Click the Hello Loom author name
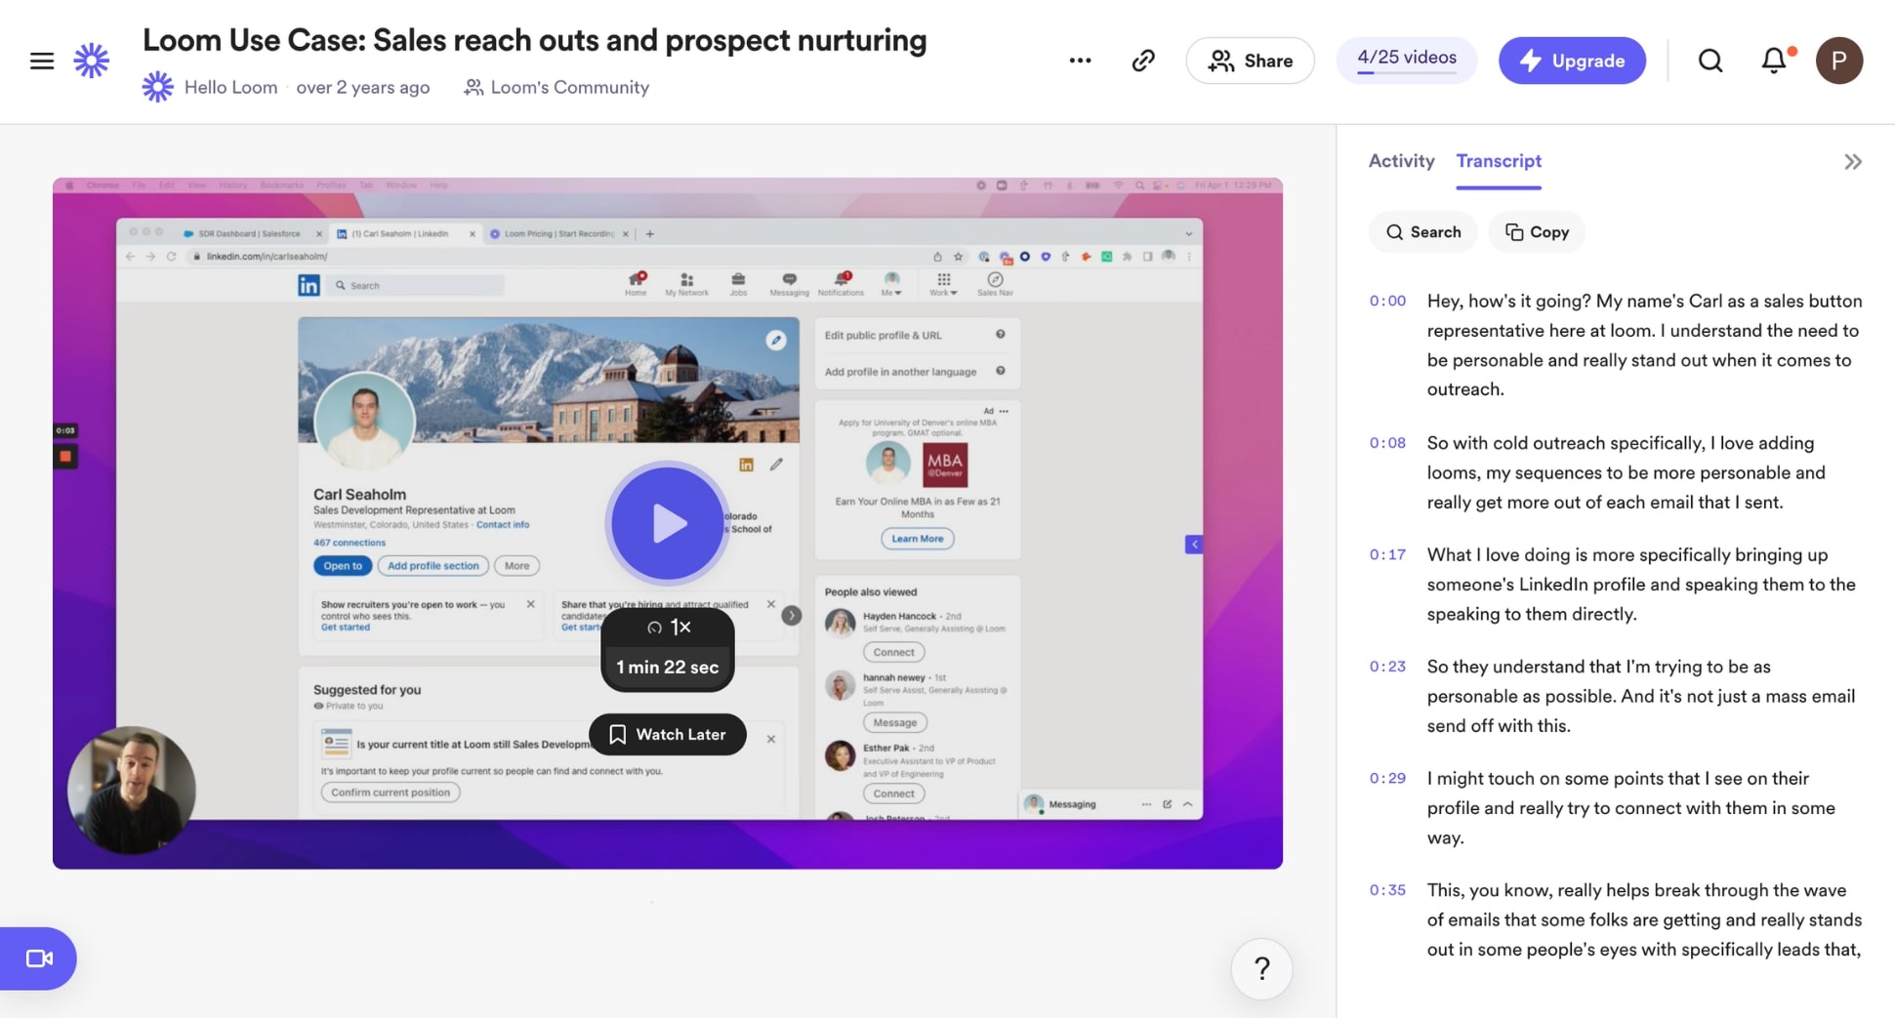The width and height of the screenshot is (1895, 1018). point(230,87)
